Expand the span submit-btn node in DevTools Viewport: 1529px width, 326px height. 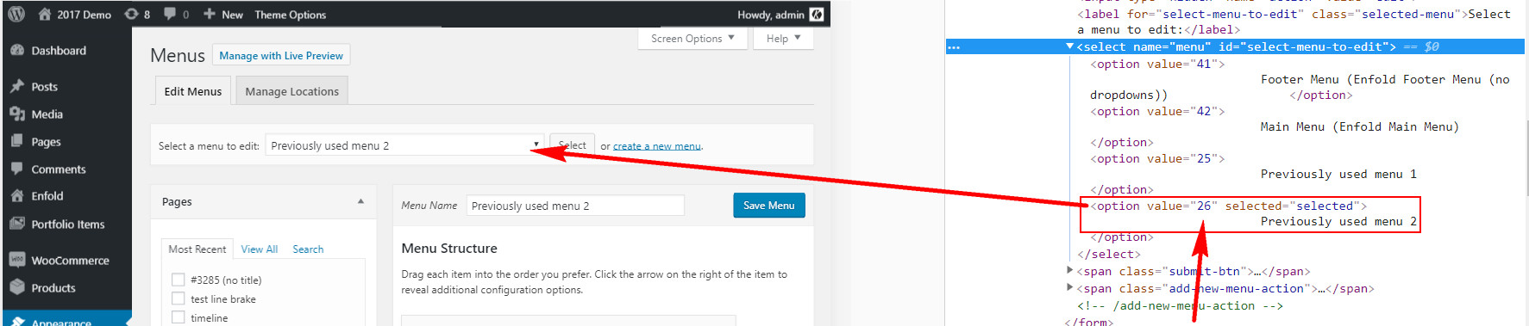pyautogui.click(x=1070, y=271)
